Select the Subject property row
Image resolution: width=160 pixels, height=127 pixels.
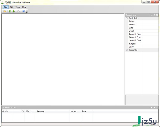143,44
